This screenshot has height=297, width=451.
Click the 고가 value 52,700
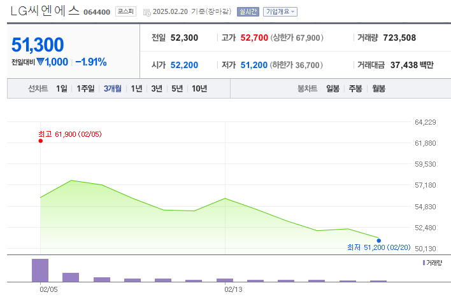tap(254, 38)
